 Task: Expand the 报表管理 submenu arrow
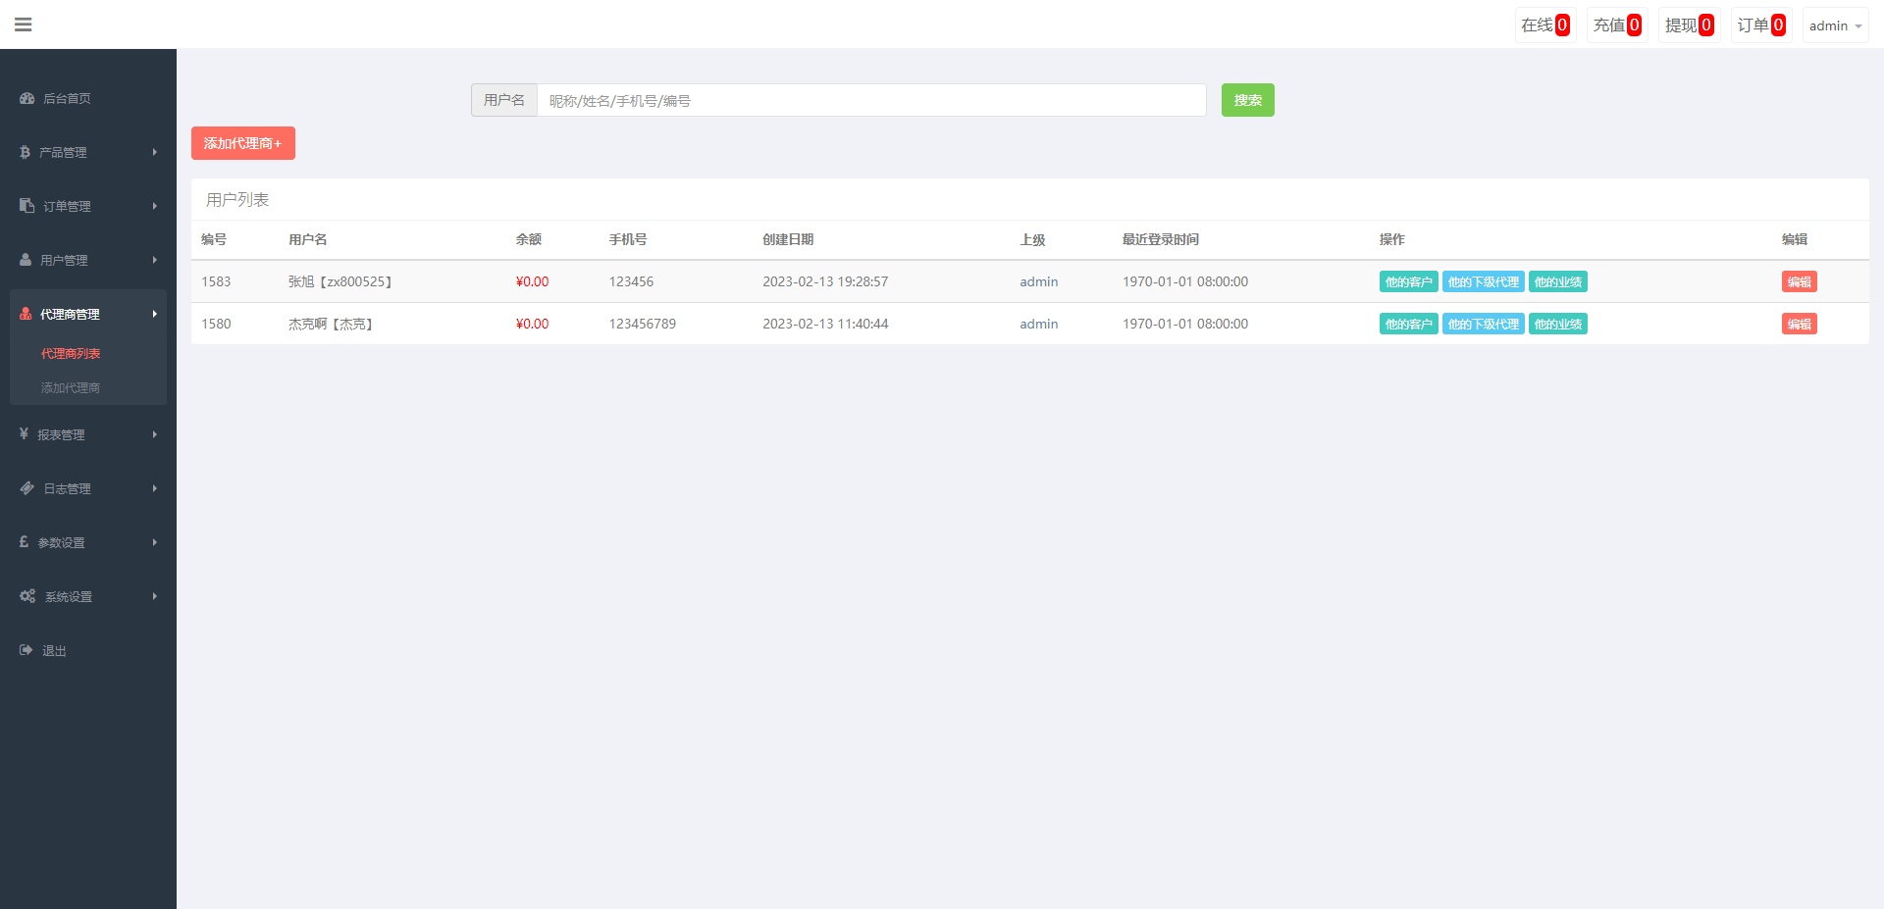coord(155,434)
